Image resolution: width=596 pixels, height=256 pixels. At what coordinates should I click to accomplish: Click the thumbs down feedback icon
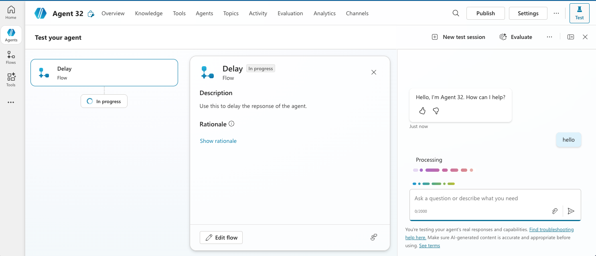click(436, 111)
